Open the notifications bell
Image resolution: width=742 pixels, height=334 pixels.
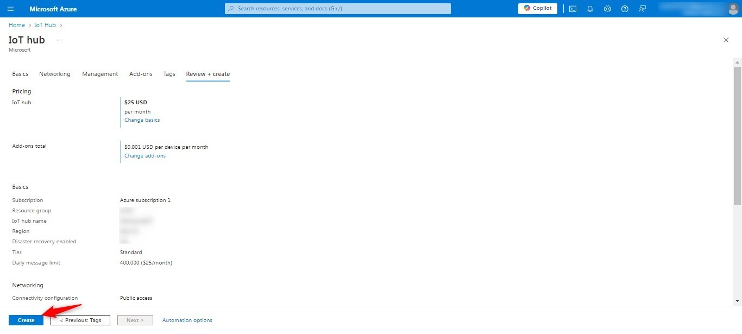point(590,9)
